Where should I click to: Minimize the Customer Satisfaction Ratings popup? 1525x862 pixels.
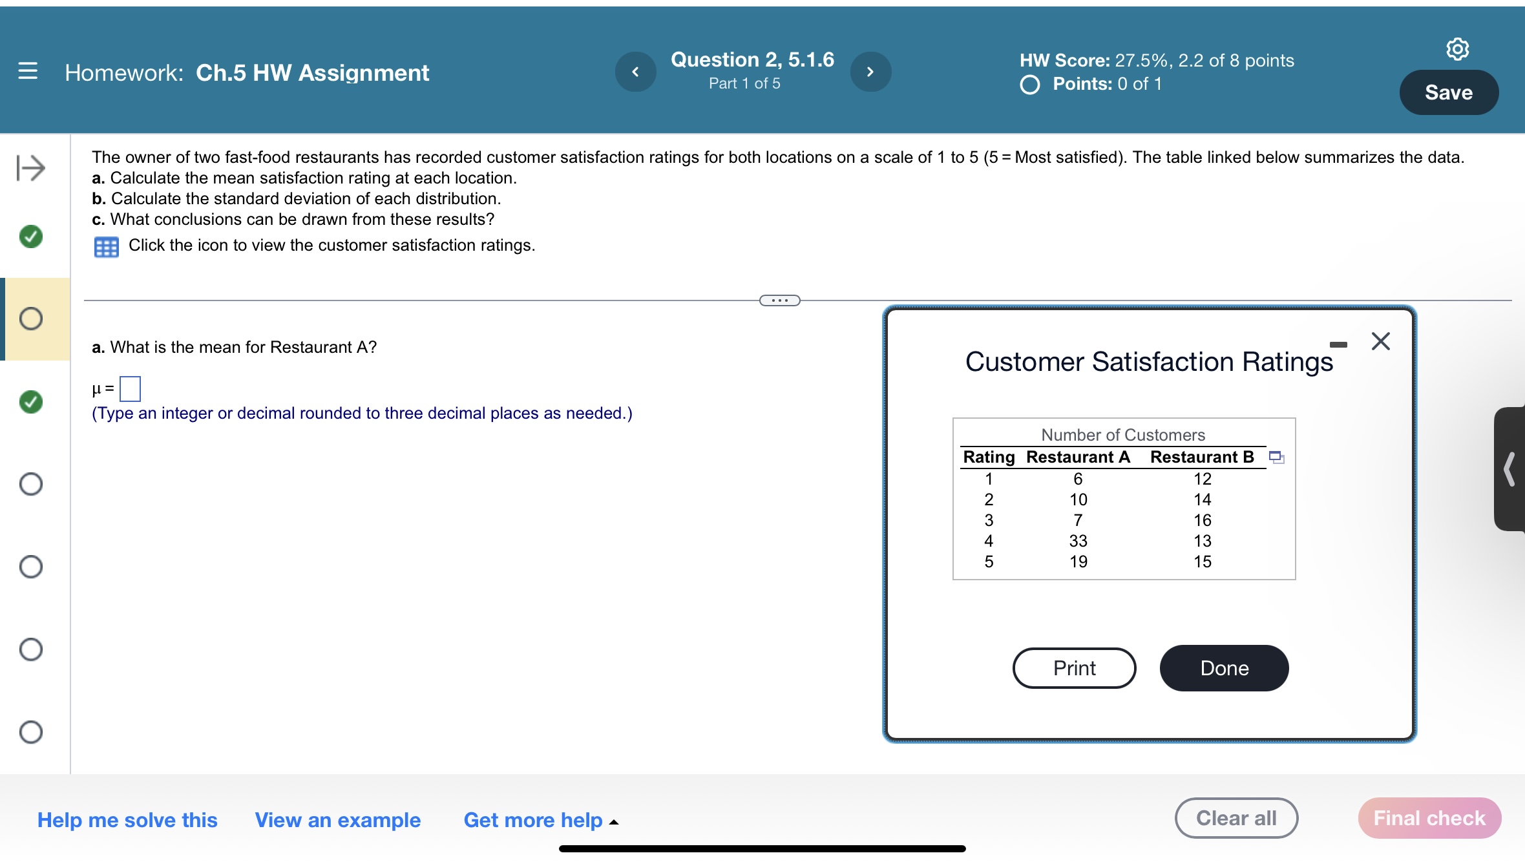pyautogui.click(x=1338, y=344)
